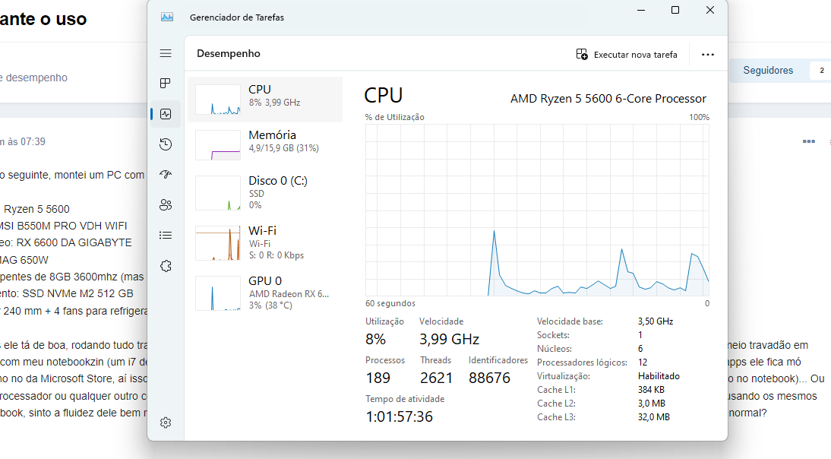Image resolution: width=831 pixels, height=459 pixels.
Task: Select the Wi-Fi performance entry
Action: coord(265,242)
